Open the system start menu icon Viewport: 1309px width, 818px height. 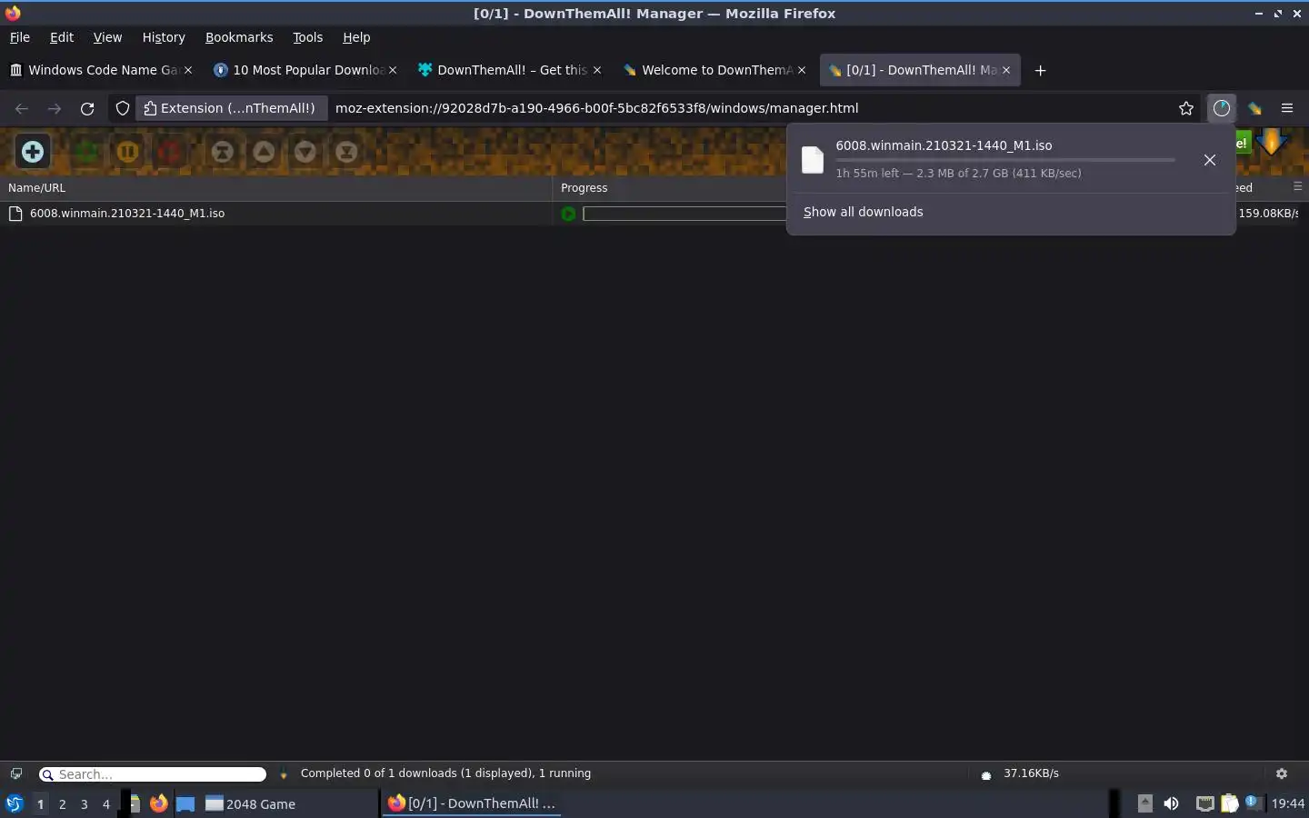[14, 803]
